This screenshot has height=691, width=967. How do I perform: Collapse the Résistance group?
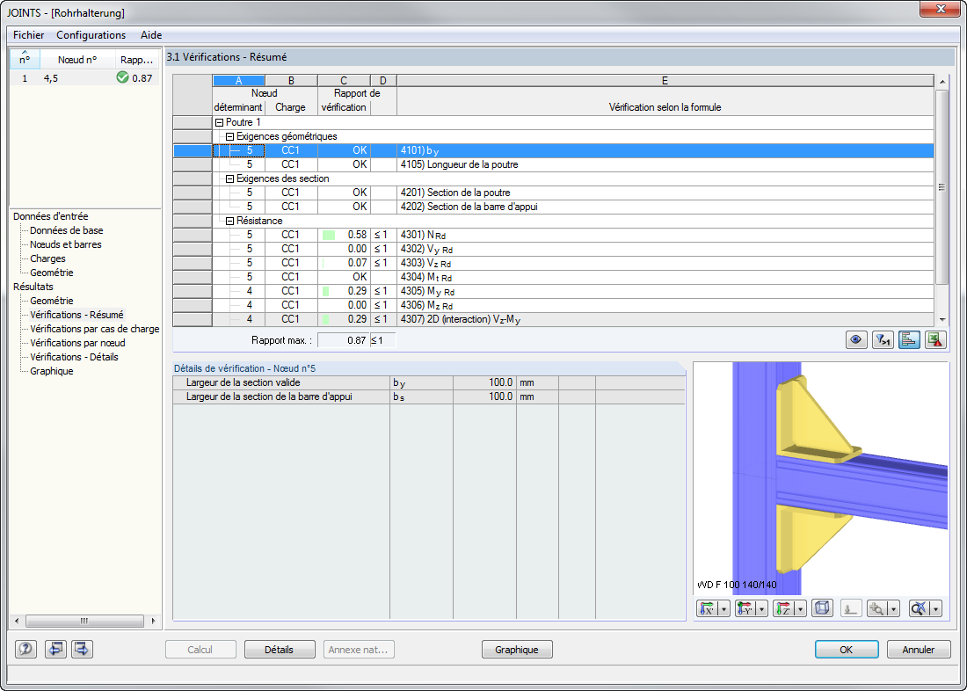pyautogui.click(x=229, y=221)
